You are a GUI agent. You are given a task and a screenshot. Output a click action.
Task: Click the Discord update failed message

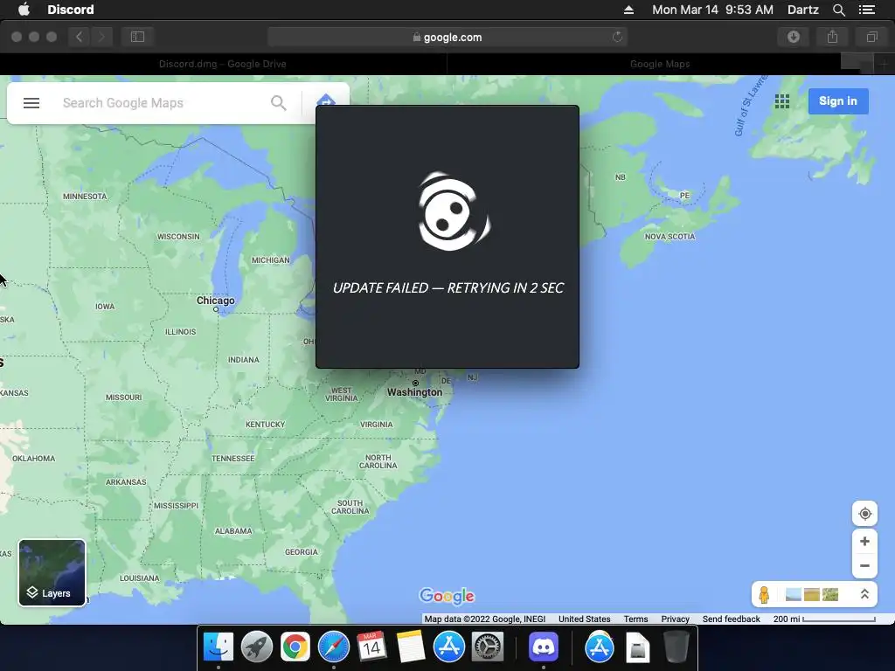(448, 287)
